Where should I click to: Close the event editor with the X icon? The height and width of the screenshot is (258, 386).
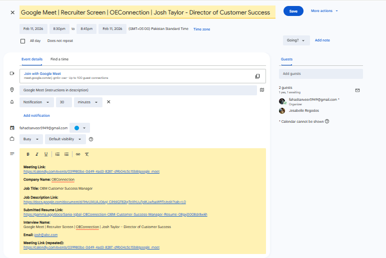pos(12,12)
